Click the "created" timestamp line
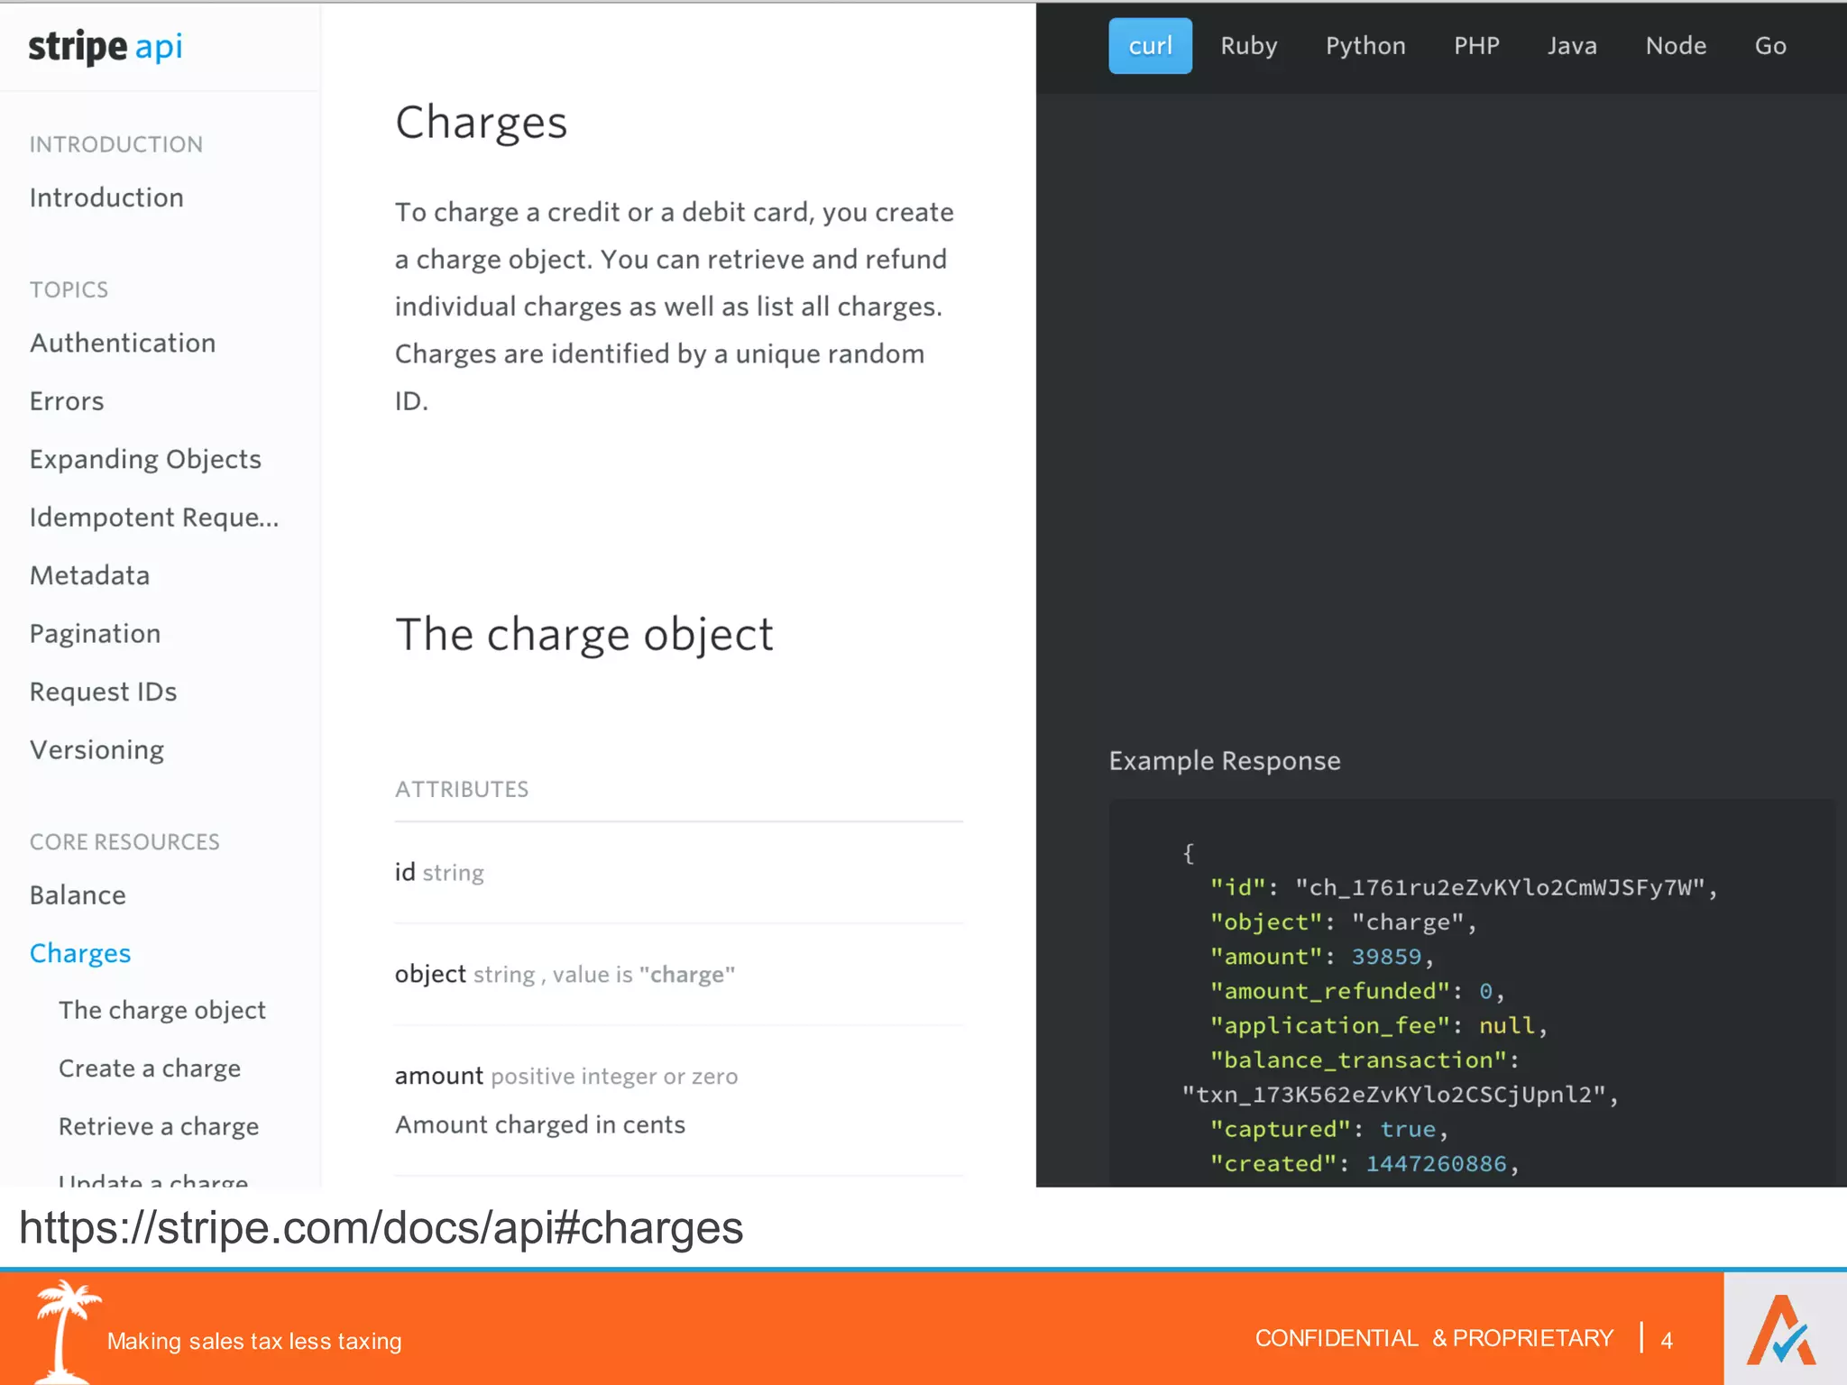Screen dimensions: 1847x1385 click(x=1365, y=1164)
